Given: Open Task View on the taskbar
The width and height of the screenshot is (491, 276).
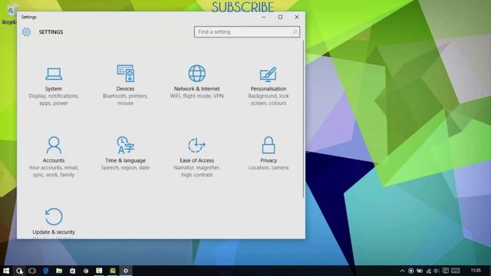Looking at the screenshot, I should (x=32, y=271).
